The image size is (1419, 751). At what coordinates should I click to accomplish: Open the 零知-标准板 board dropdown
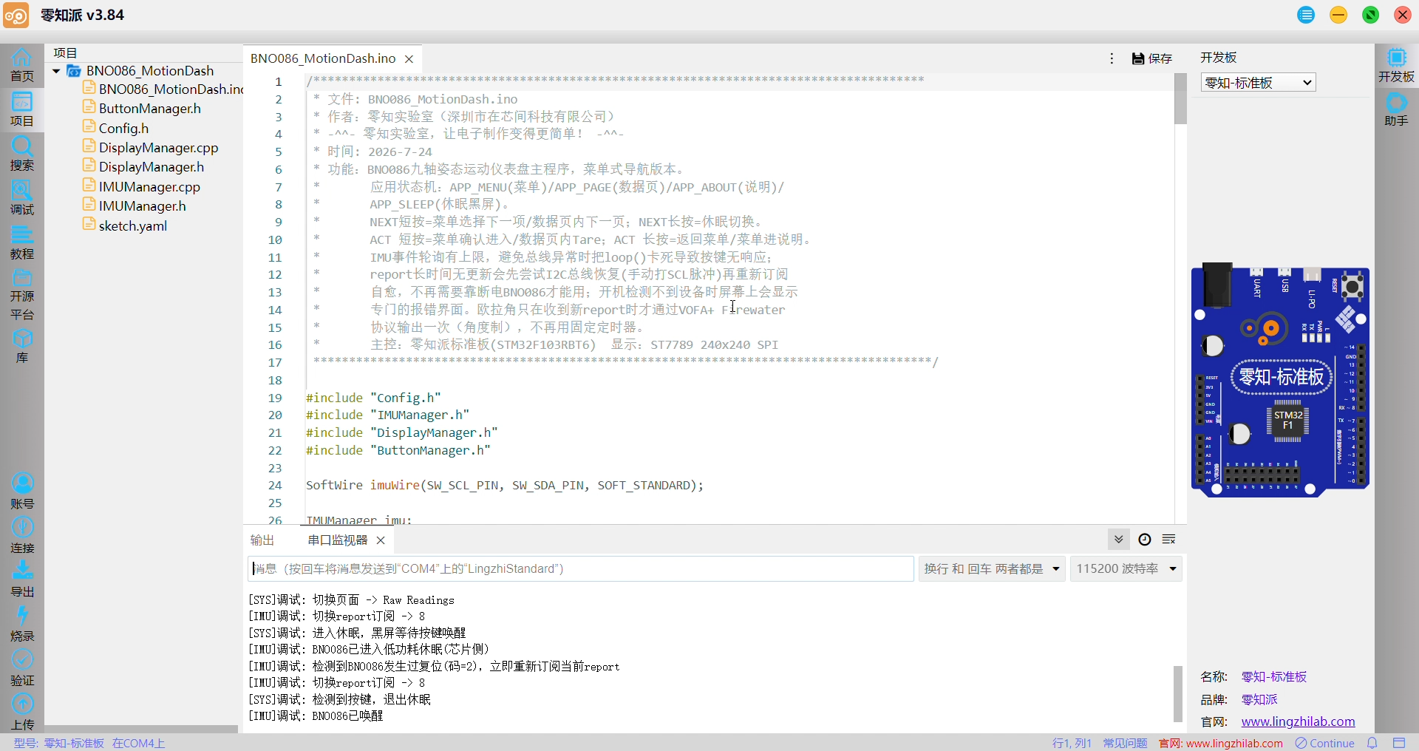click(x=1259, y=83)
